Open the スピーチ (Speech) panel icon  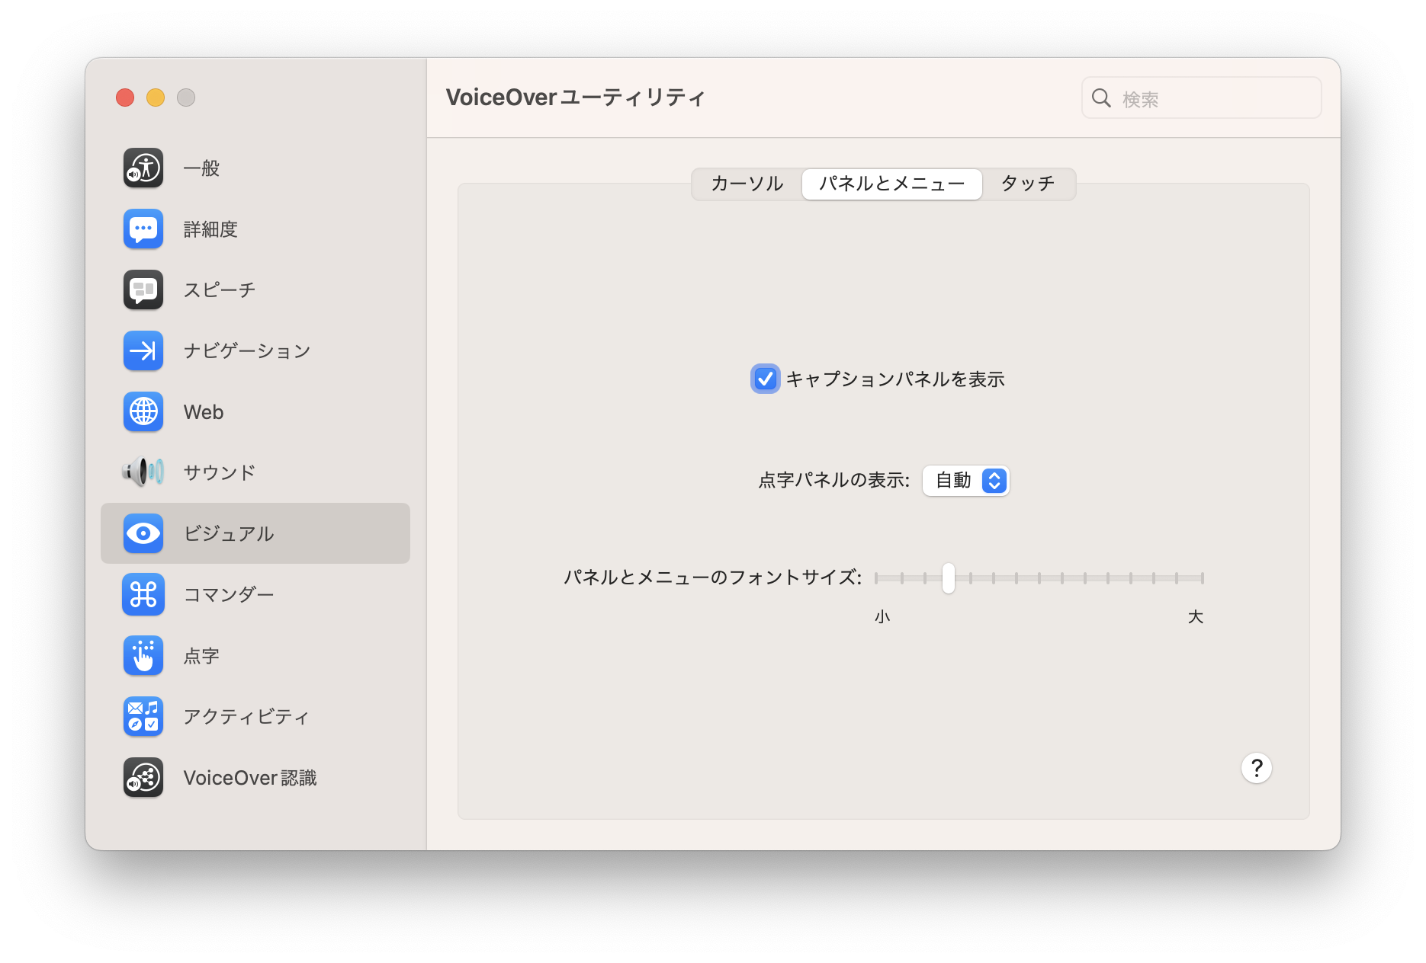point(143,290)
